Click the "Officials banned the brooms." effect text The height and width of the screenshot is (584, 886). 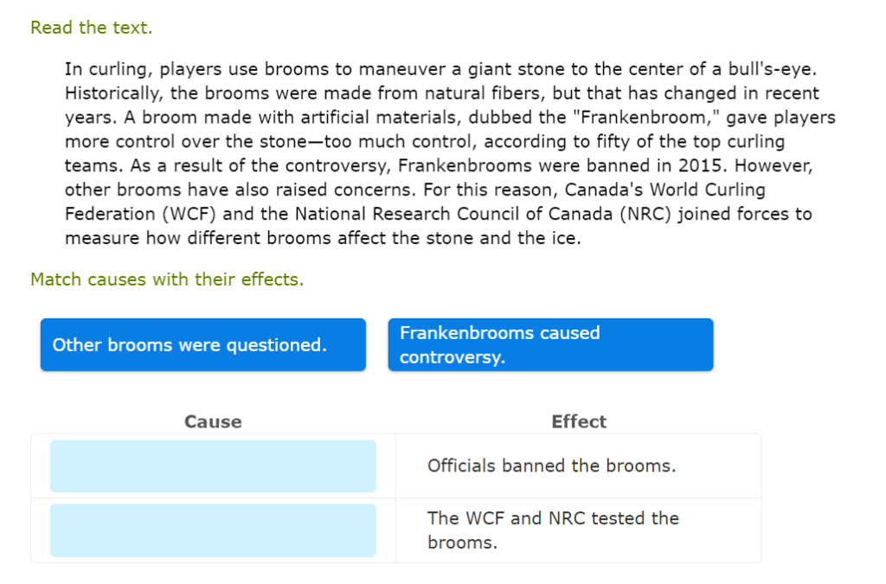point(551,466)
